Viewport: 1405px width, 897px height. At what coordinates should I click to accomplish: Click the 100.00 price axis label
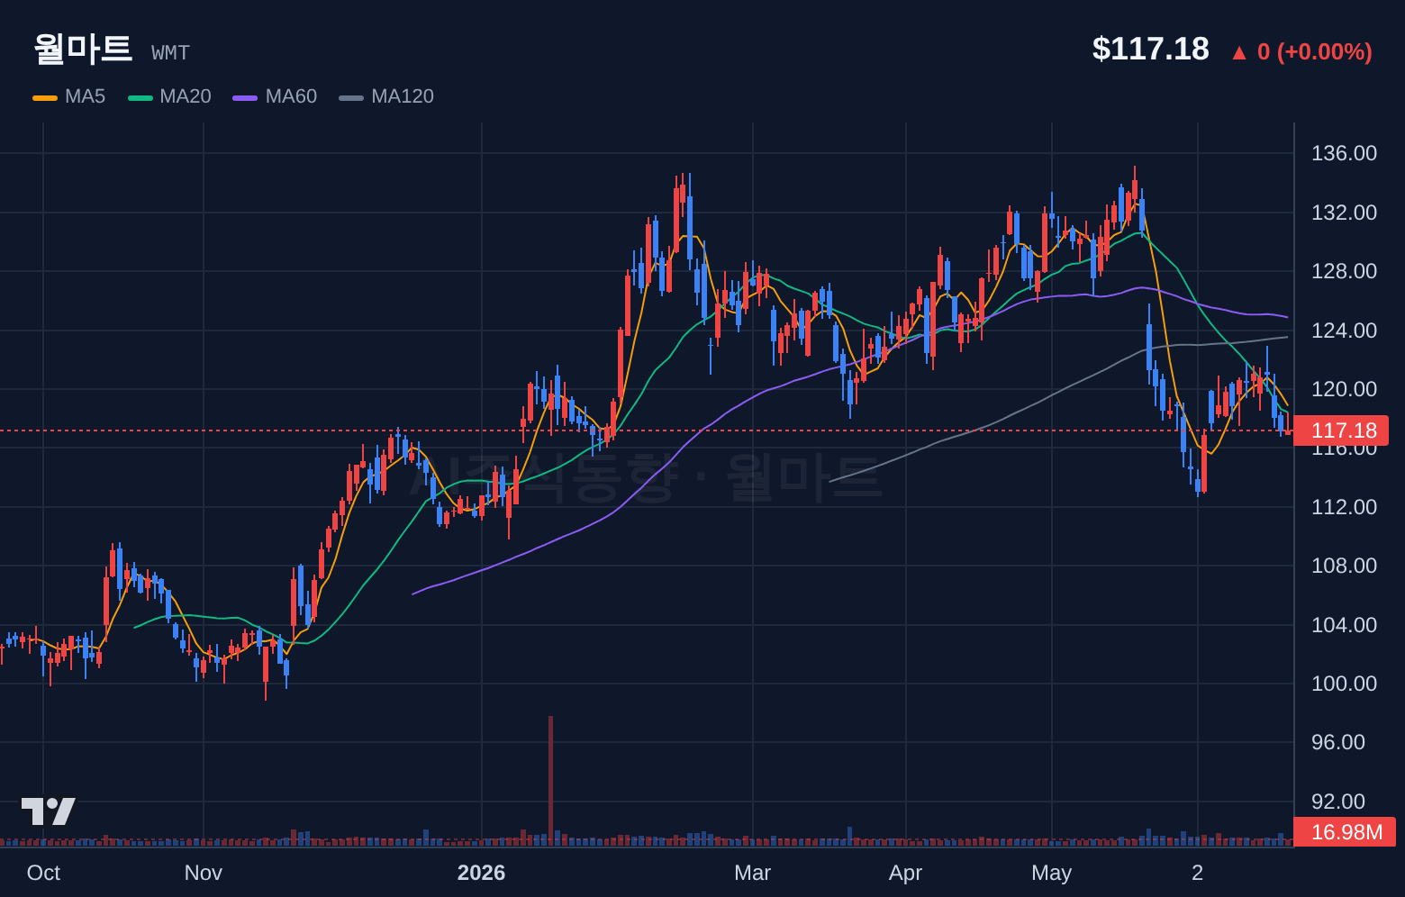[x=1344, y=684]
